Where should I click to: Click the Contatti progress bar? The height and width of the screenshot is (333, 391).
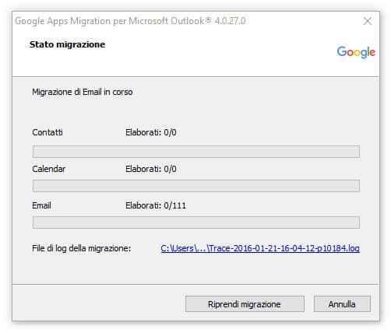pyautogui.click(x=196, y=152)
